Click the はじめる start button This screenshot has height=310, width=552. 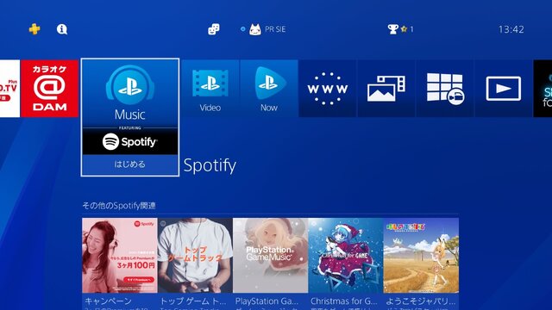tap(130, 164)
